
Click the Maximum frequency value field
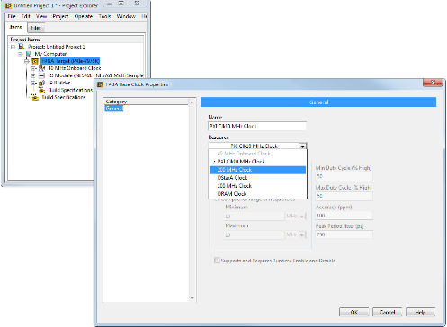coord(254,235)
